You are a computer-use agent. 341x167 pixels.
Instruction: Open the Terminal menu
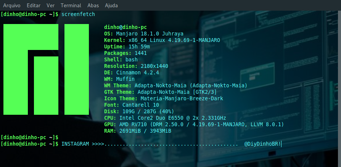click(71, 5)
